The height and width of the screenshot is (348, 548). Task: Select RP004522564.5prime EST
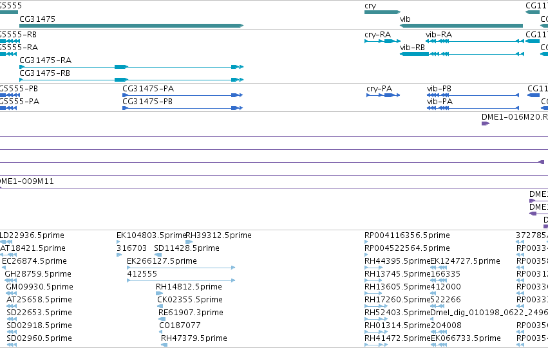pos(407,248)
